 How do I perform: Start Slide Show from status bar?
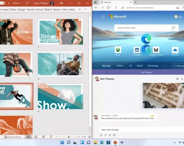51,137
